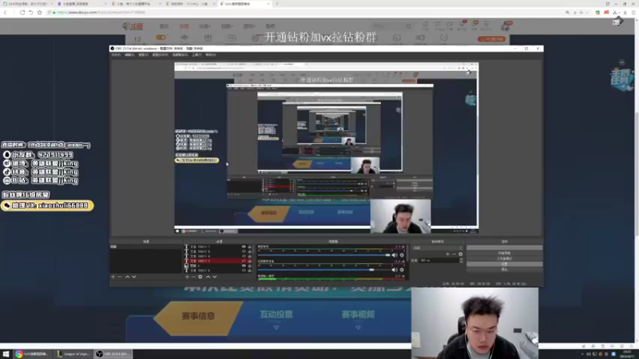Open the OBS 编辑 menu

coord(129,54)
